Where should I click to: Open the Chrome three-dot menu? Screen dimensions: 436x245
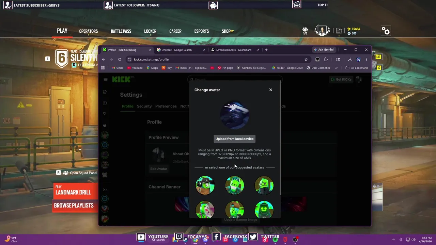pyautogui.click(x=366, y=59)
